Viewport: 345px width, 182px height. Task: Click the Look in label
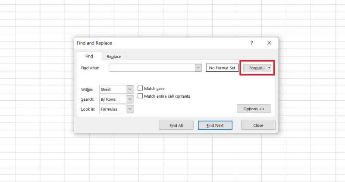pyautogui.click(x=88, y=109)
